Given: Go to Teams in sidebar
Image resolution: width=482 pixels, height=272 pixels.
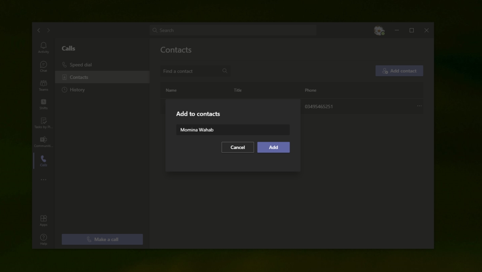Looking at the screenshot, I should [x=43, y=85].
